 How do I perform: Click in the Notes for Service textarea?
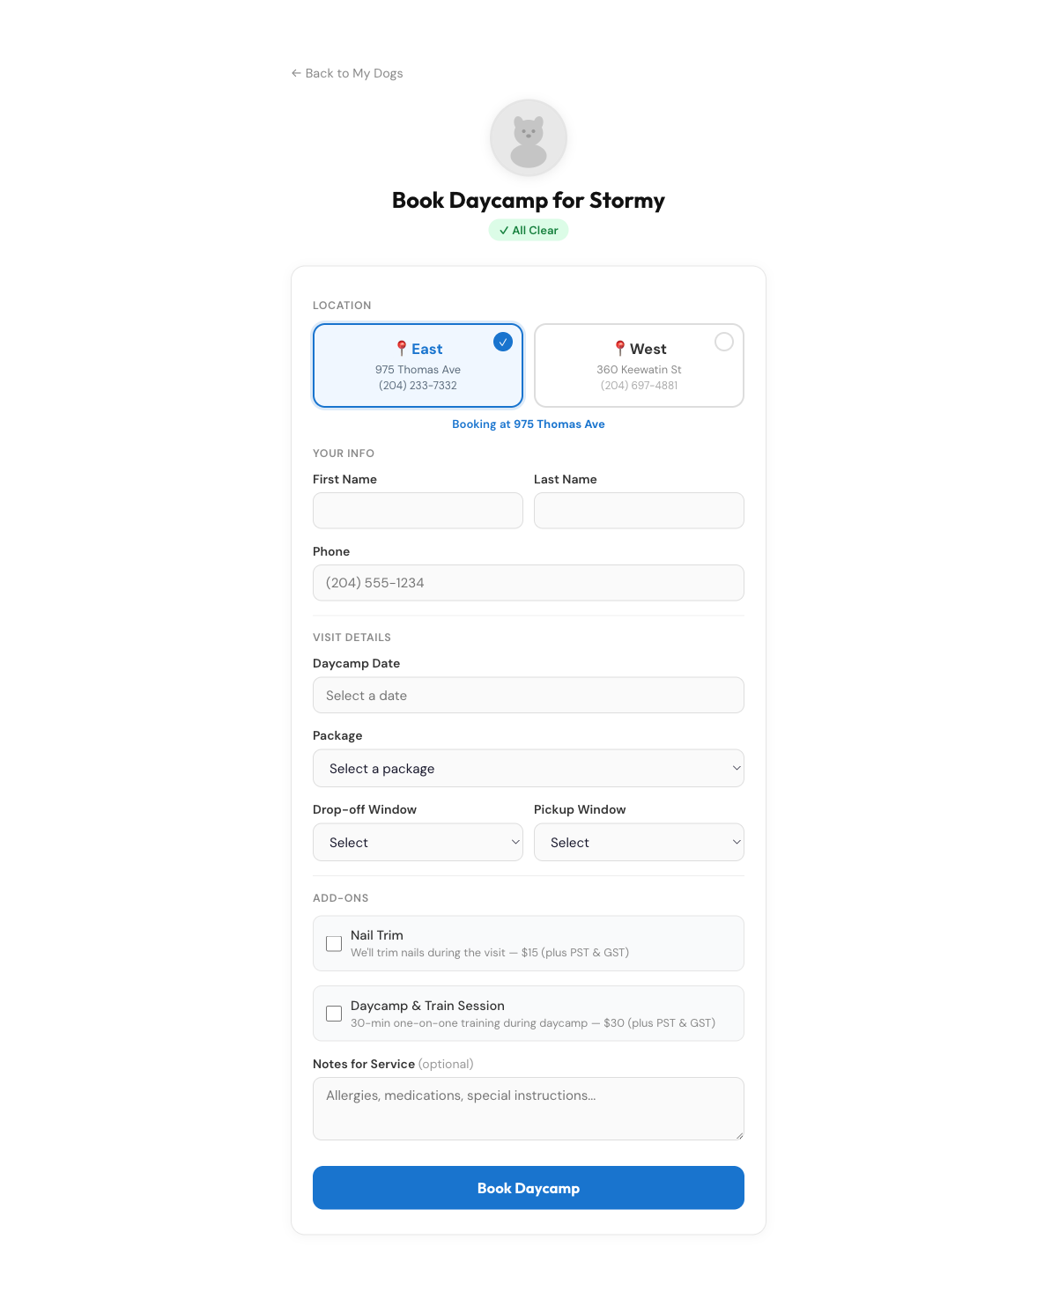[x=529, y=1109]
